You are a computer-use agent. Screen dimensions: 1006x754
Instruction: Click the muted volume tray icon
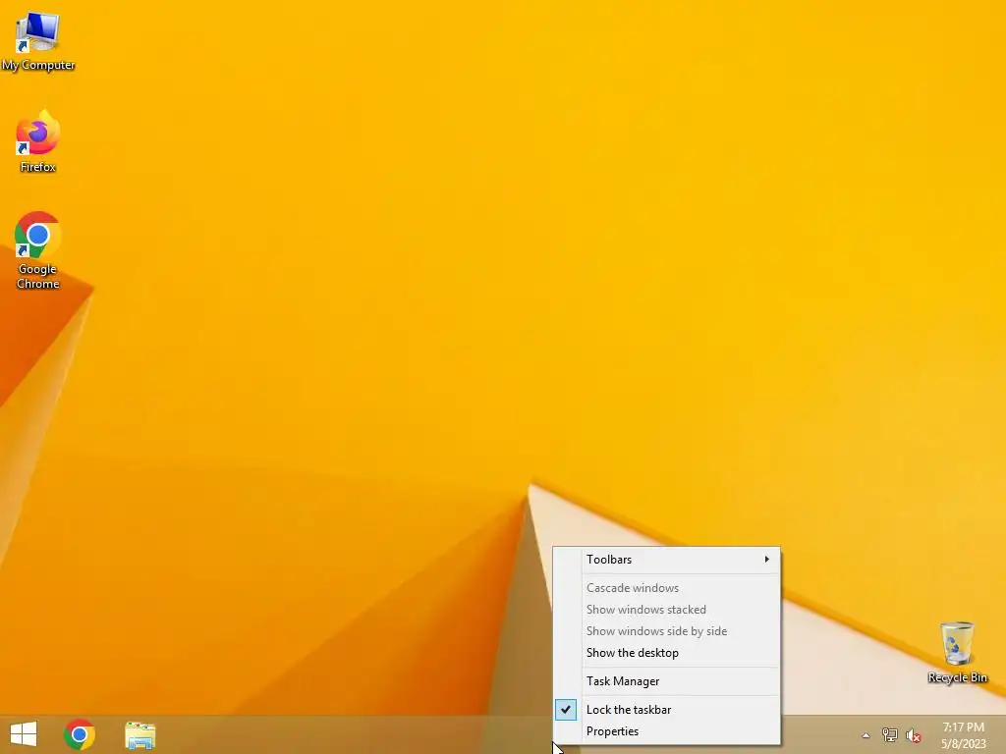pyautogui.click(x=913, y=735)
